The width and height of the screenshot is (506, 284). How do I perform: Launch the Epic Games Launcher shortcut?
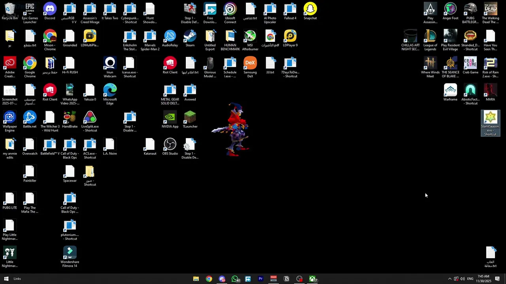coord(30,13)
